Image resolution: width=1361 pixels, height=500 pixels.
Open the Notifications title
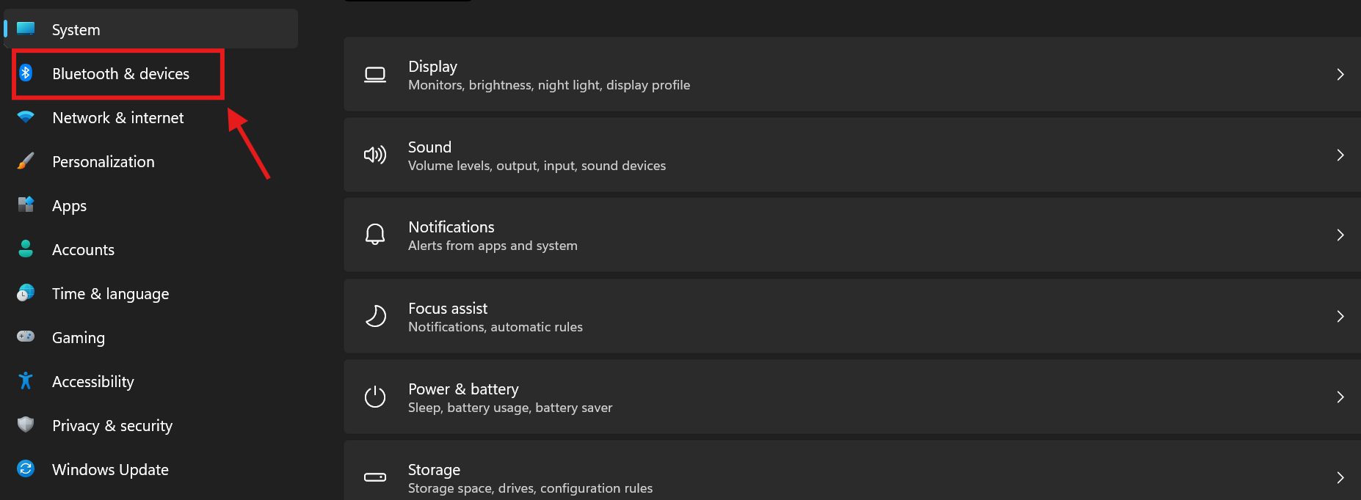coord(451,227)
